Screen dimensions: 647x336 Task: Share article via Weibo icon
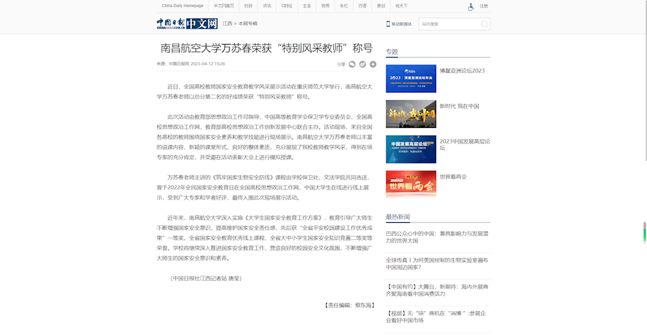coord(362,64)
